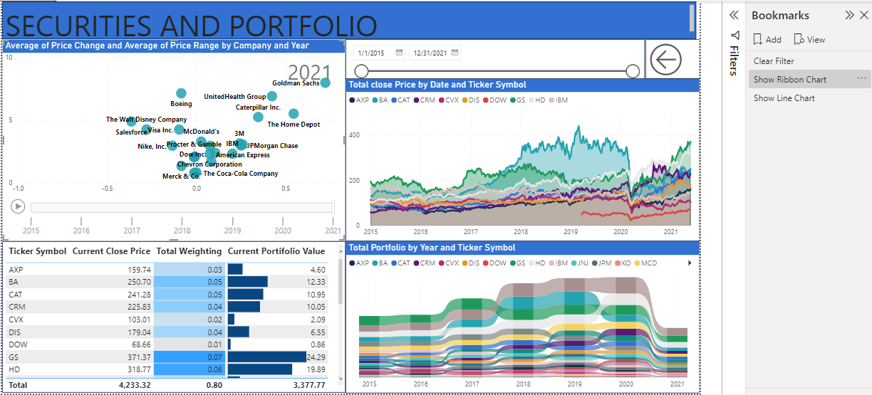This screenshot has width=872, height=395.
Task: Open calendar picker for end date 12/31/2021
Action: pyautogui.click(x=455, y=53)
